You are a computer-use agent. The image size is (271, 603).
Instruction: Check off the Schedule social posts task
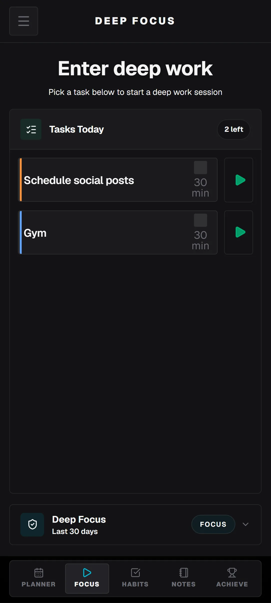[x=200, y=167]
